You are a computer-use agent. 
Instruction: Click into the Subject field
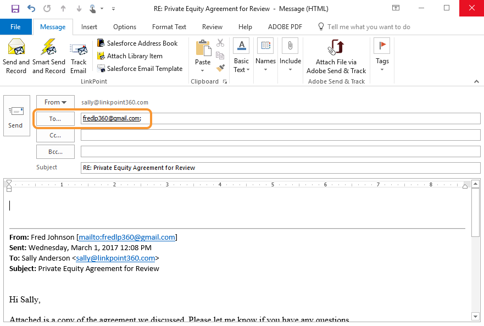280,168
